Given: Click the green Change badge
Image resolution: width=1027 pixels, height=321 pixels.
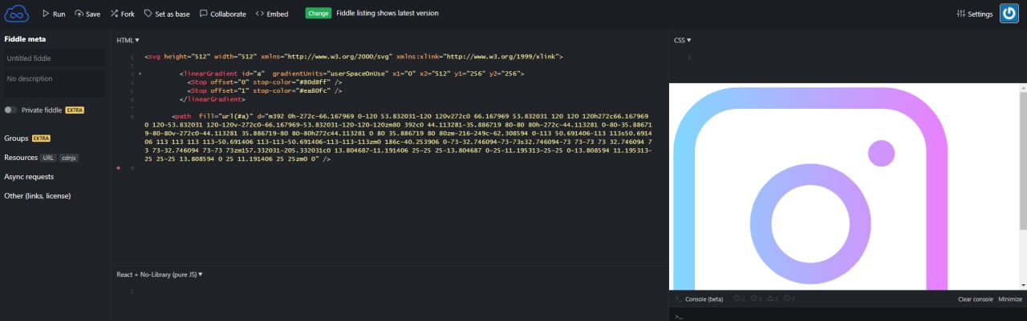Looking at the screenshot, I should 318,14.
